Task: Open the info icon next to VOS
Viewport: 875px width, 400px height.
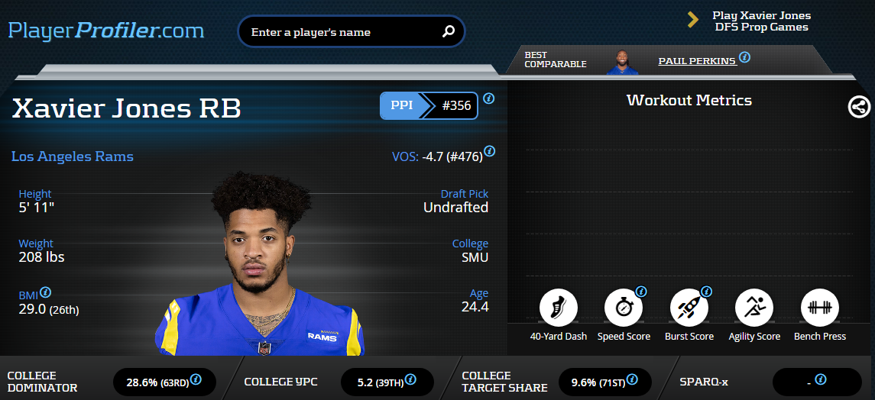Action: coord(489,151)
